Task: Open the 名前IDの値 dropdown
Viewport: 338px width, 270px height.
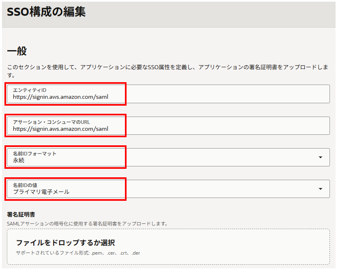Action: pyautogui.click(x=168, y=189)
